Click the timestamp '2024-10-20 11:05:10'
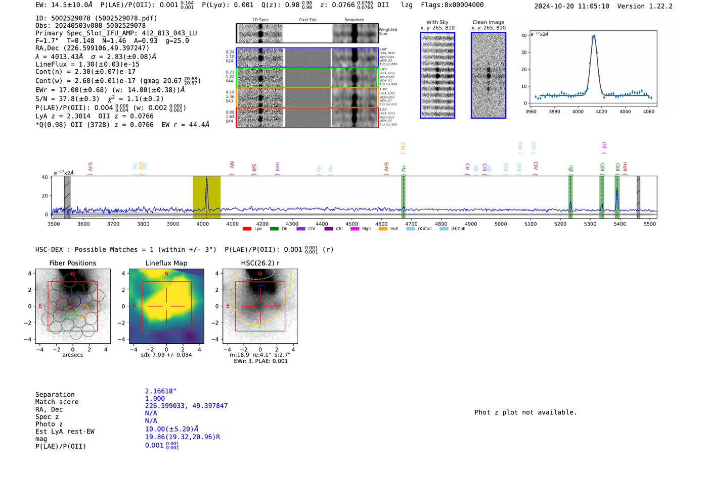Image resolution: width=708 pixels, height=481 pixels. 571,6
